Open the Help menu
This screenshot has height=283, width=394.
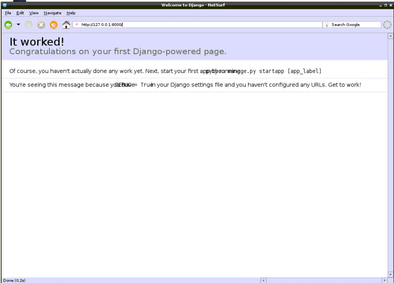tap(71, 13)
